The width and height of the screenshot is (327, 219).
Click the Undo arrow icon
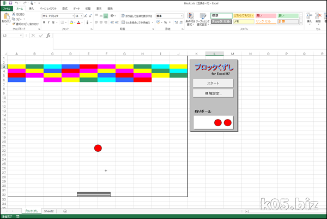click(17, 3)
